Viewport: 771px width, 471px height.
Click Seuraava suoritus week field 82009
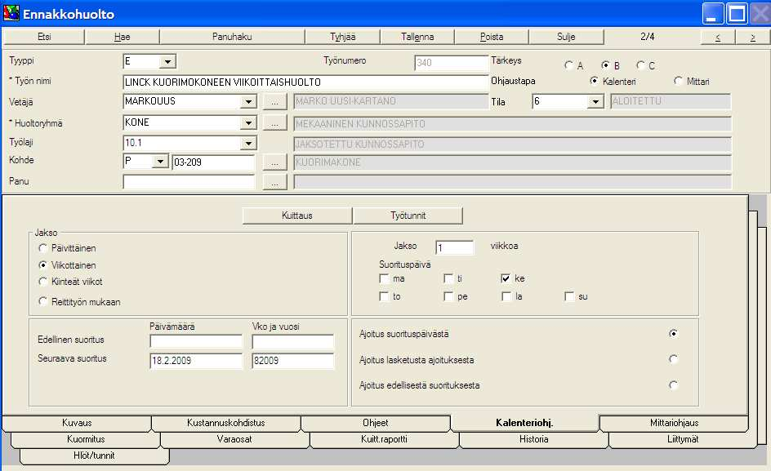pyautogui.click(x=292, y=360)
